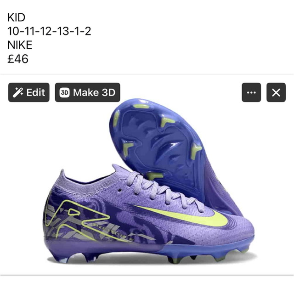Tap the NIKE text in the caption

pos(20,45)
